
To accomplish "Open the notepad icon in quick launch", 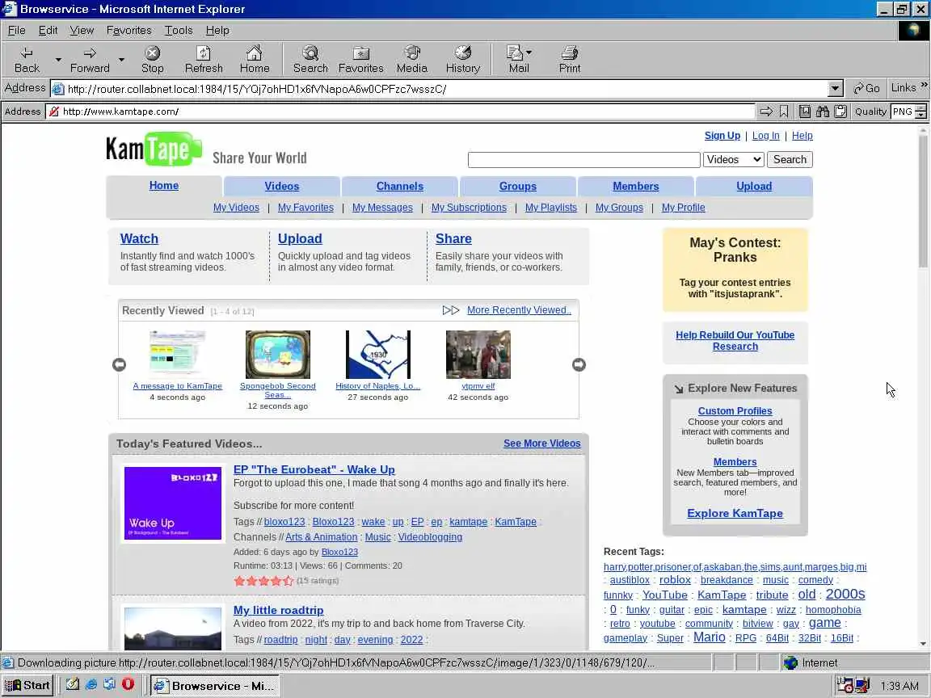I will click(x=73, y=684).
